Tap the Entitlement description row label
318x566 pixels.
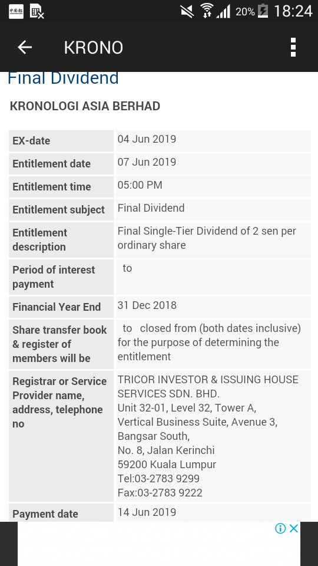39,240
